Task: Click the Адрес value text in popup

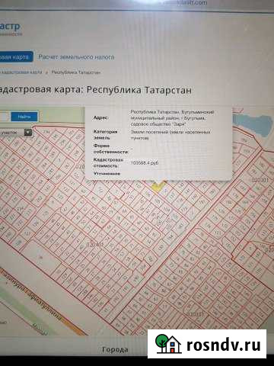Action: (173, 118)
